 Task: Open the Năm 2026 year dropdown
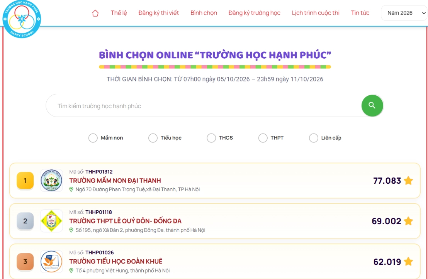pyautogui.click(x=404, y=13)
